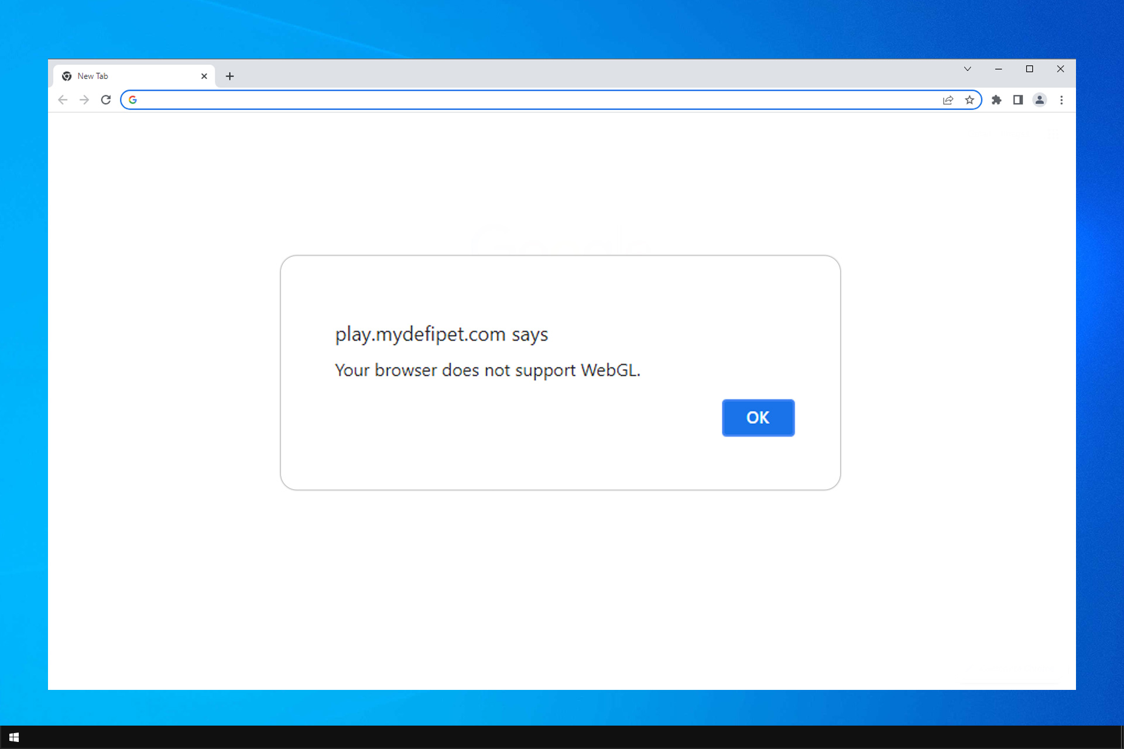
Task: Share this page via the share icon
Action: pos(948,100)
